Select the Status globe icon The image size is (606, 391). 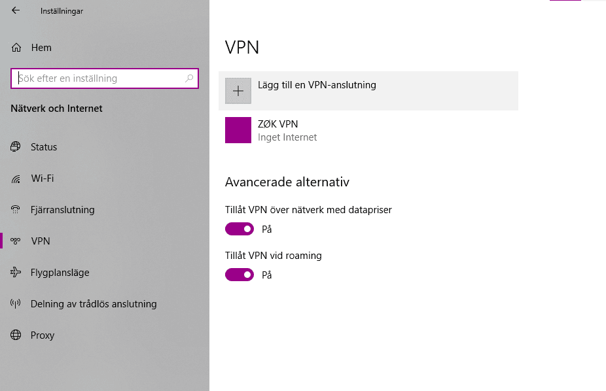pyautogui.click(x=16, y=146)
